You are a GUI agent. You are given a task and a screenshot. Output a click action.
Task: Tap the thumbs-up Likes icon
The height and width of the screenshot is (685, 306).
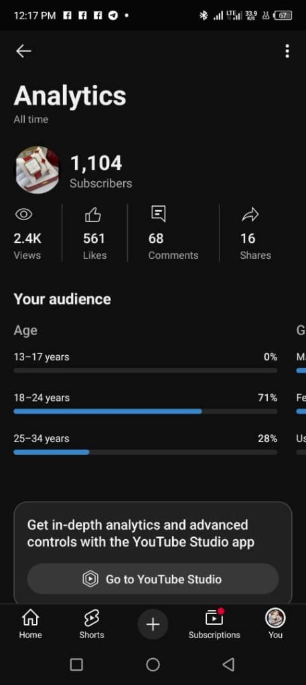[x=92, y=215]
